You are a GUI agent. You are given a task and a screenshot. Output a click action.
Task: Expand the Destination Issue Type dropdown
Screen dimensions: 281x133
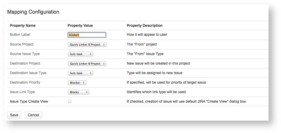[x=80, y=73]
